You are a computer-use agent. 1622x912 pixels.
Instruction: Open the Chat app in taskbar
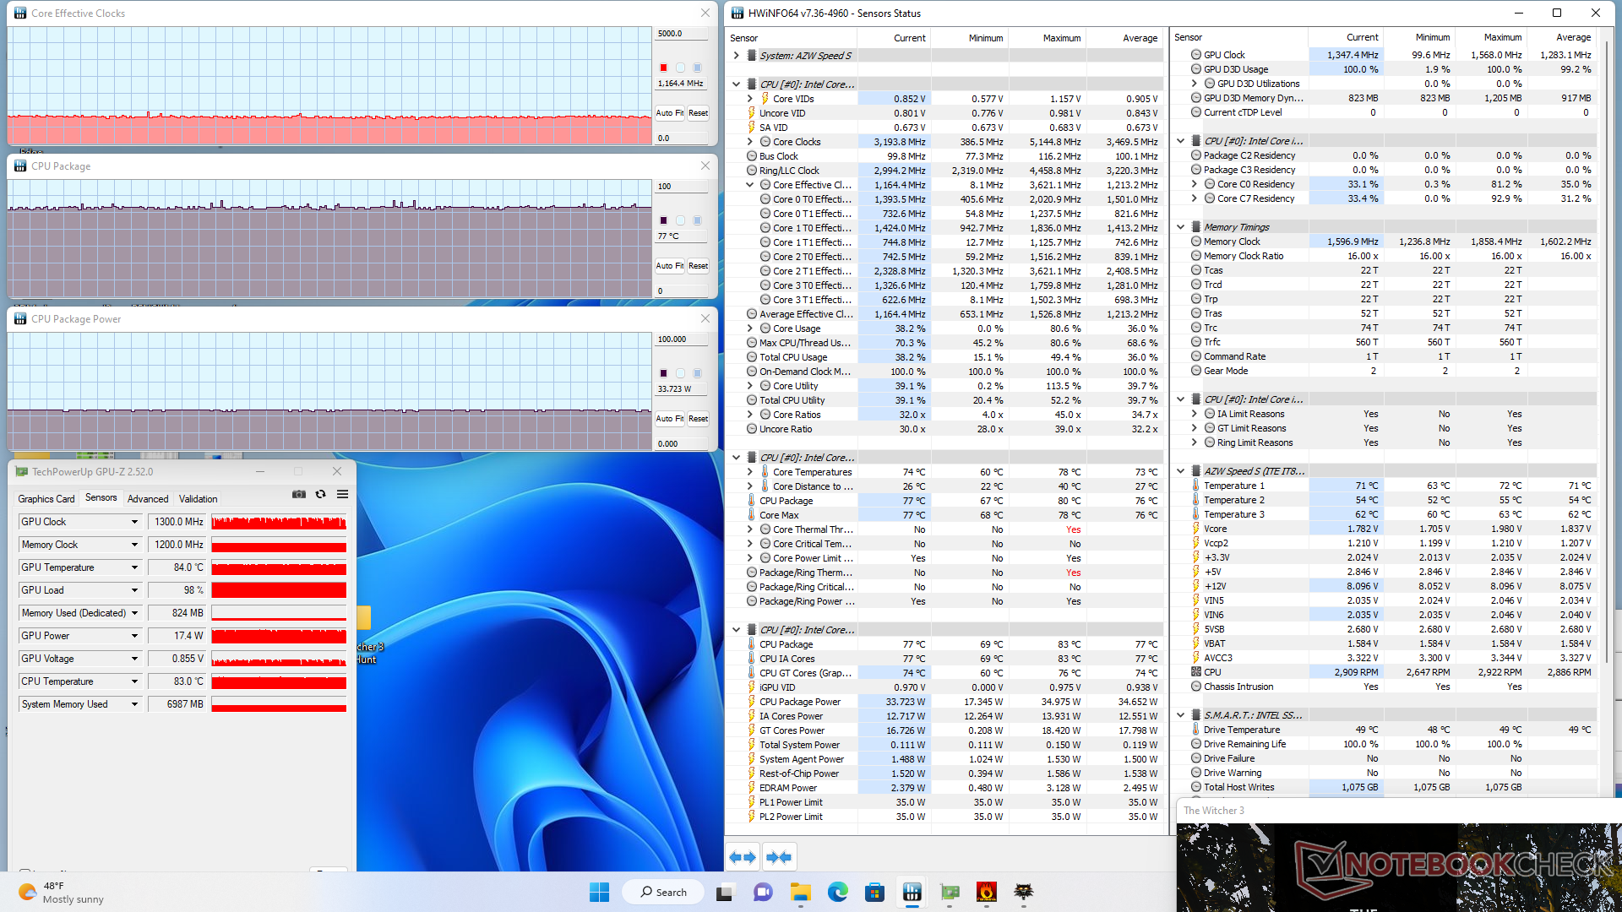point(763,892)
